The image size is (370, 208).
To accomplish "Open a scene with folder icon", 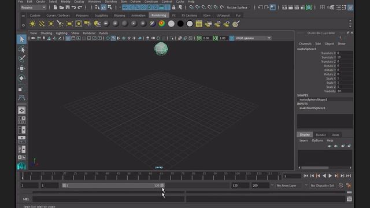I will (x=61, y=8).
